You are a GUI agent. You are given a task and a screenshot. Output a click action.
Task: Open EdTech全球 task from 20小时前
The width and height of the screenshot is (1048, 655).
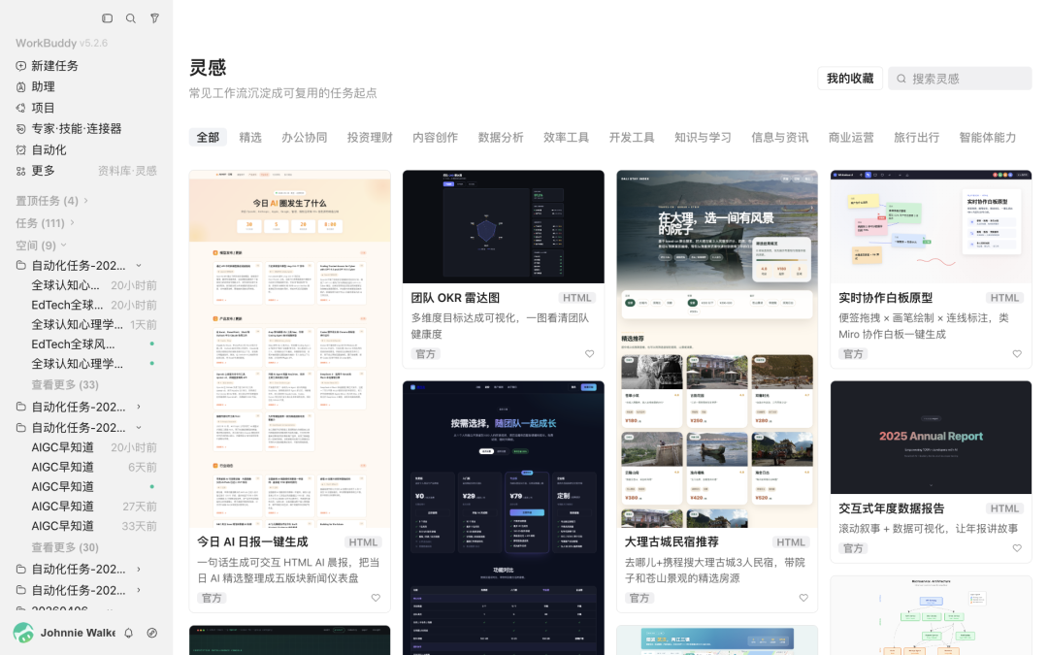coord(93,305)
